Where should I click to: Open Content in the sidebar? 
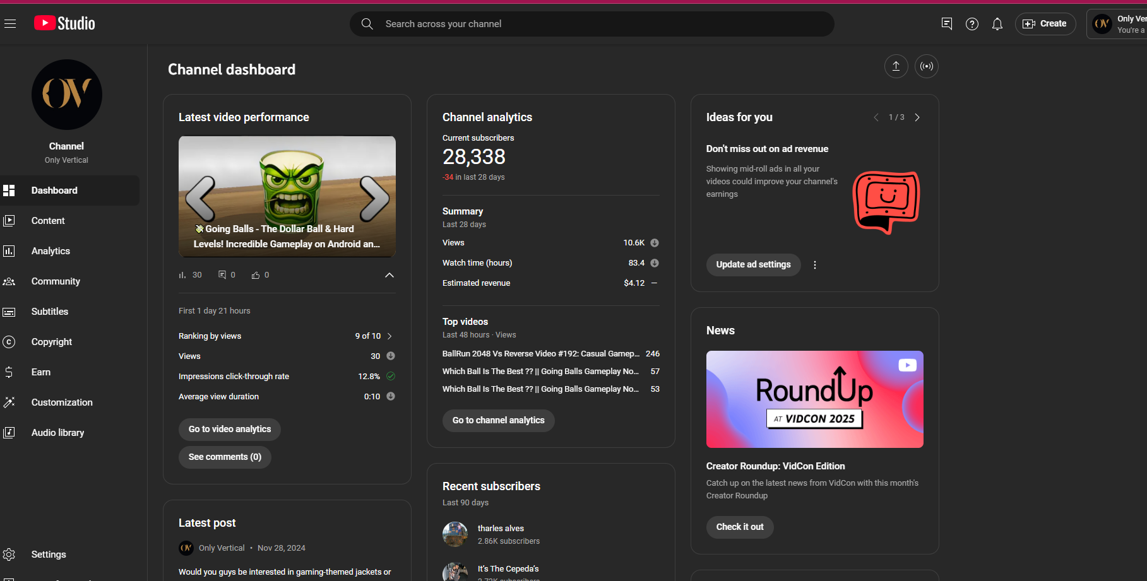[x=69, y=221]
